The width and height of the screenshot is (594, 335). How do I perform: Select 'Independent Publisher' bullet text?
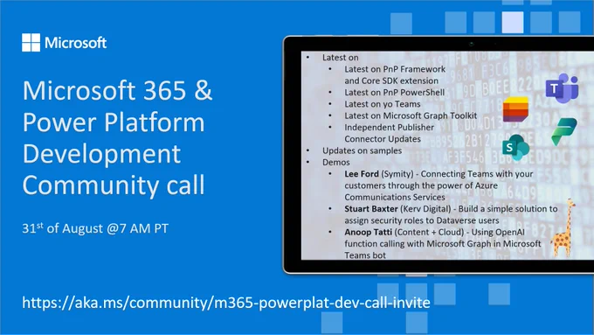(x=389, y=127)
